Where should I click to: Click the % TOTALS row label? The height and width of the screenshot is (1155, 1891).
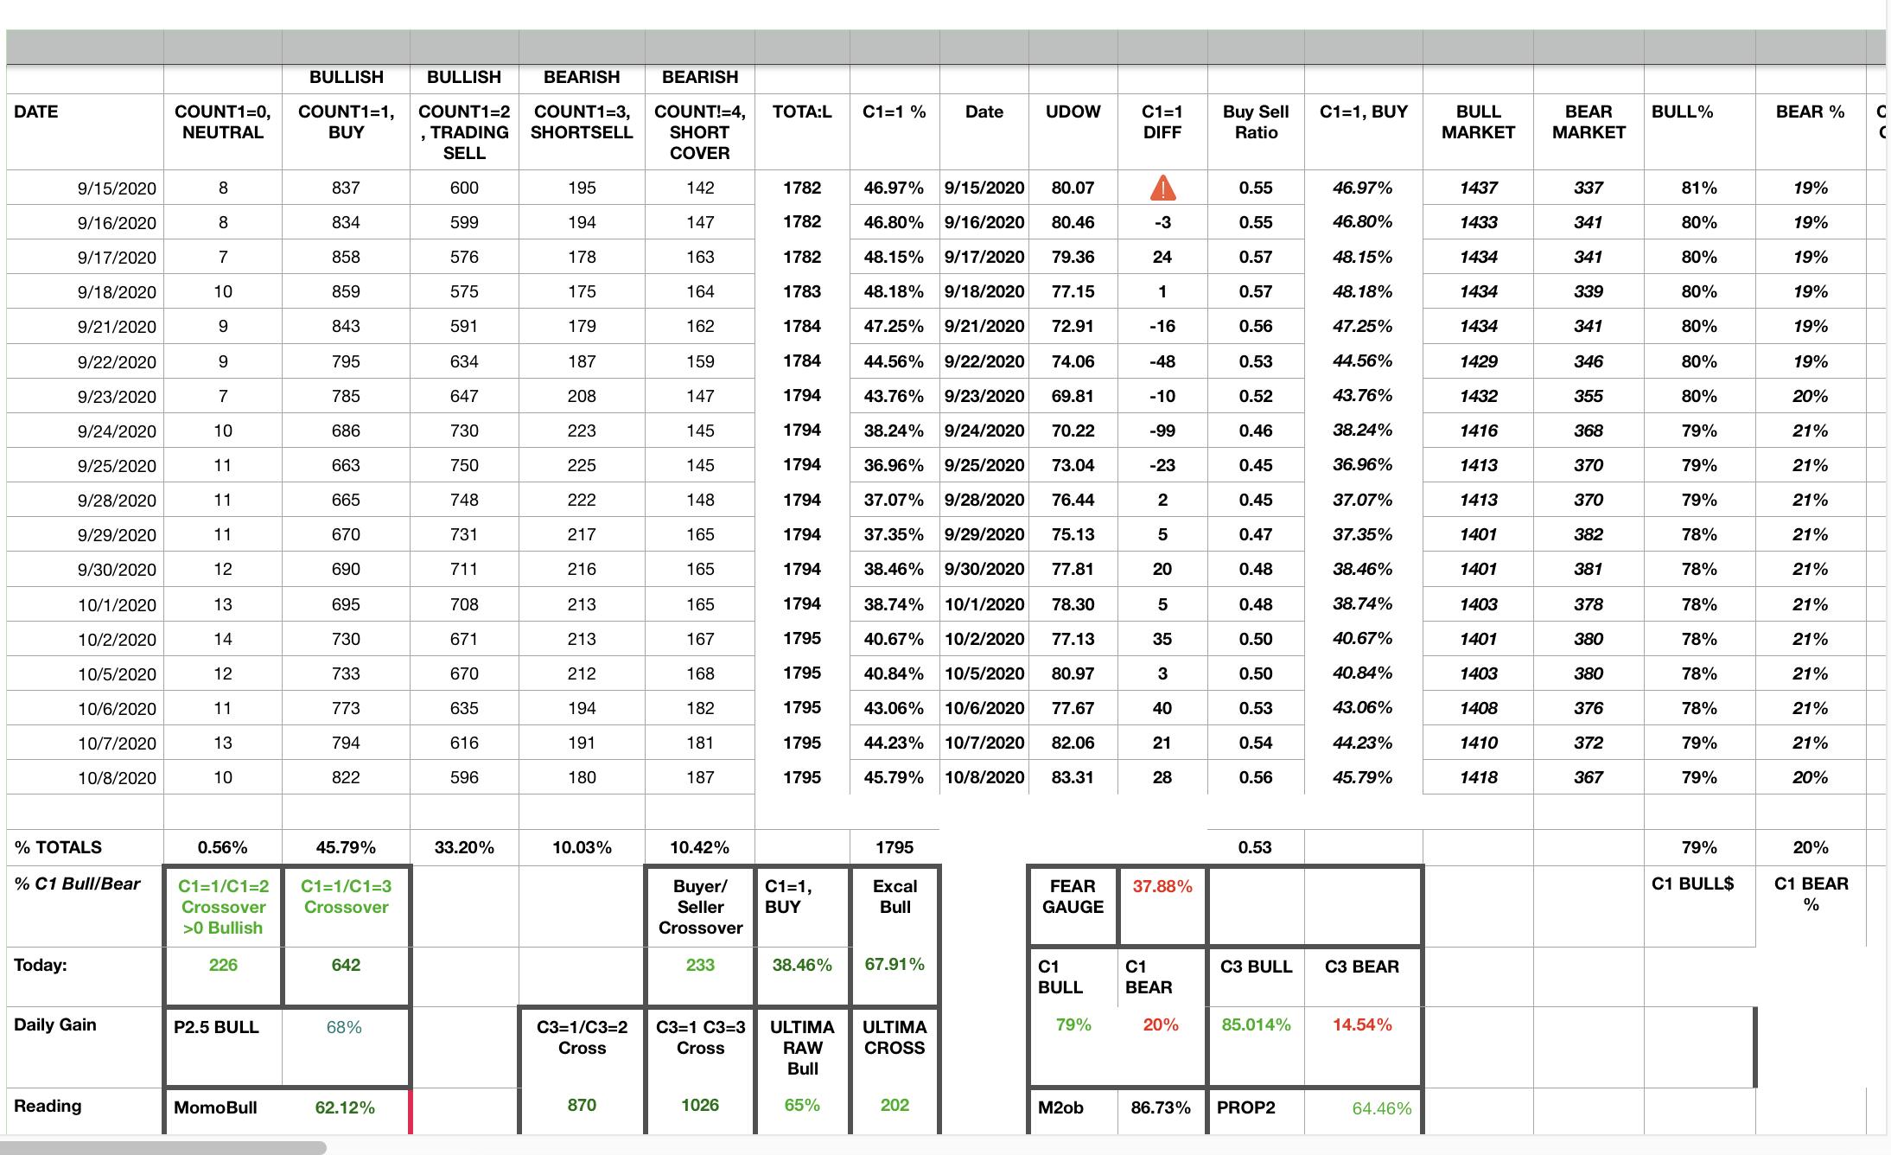(58, 847)
